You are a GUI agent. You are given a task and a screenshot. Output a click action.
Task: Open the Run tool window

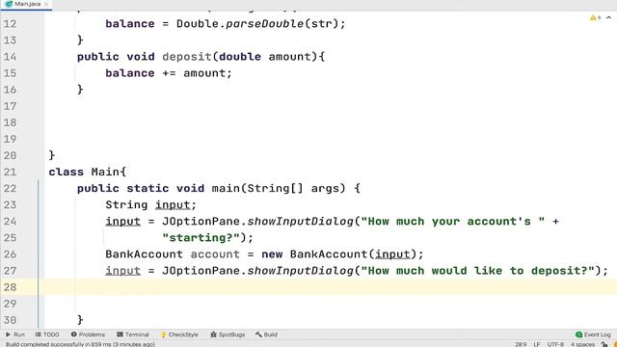click(15, 334)
